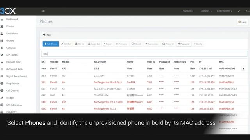The height and width of the screenshot is (140, 250).
Task: Sort by MAC column header
Action: point(221,62)
